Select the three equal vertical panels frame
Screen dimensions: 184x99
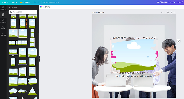23,43
